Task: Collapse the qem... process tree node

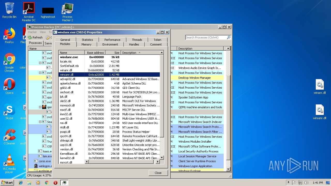Action: 40,107
